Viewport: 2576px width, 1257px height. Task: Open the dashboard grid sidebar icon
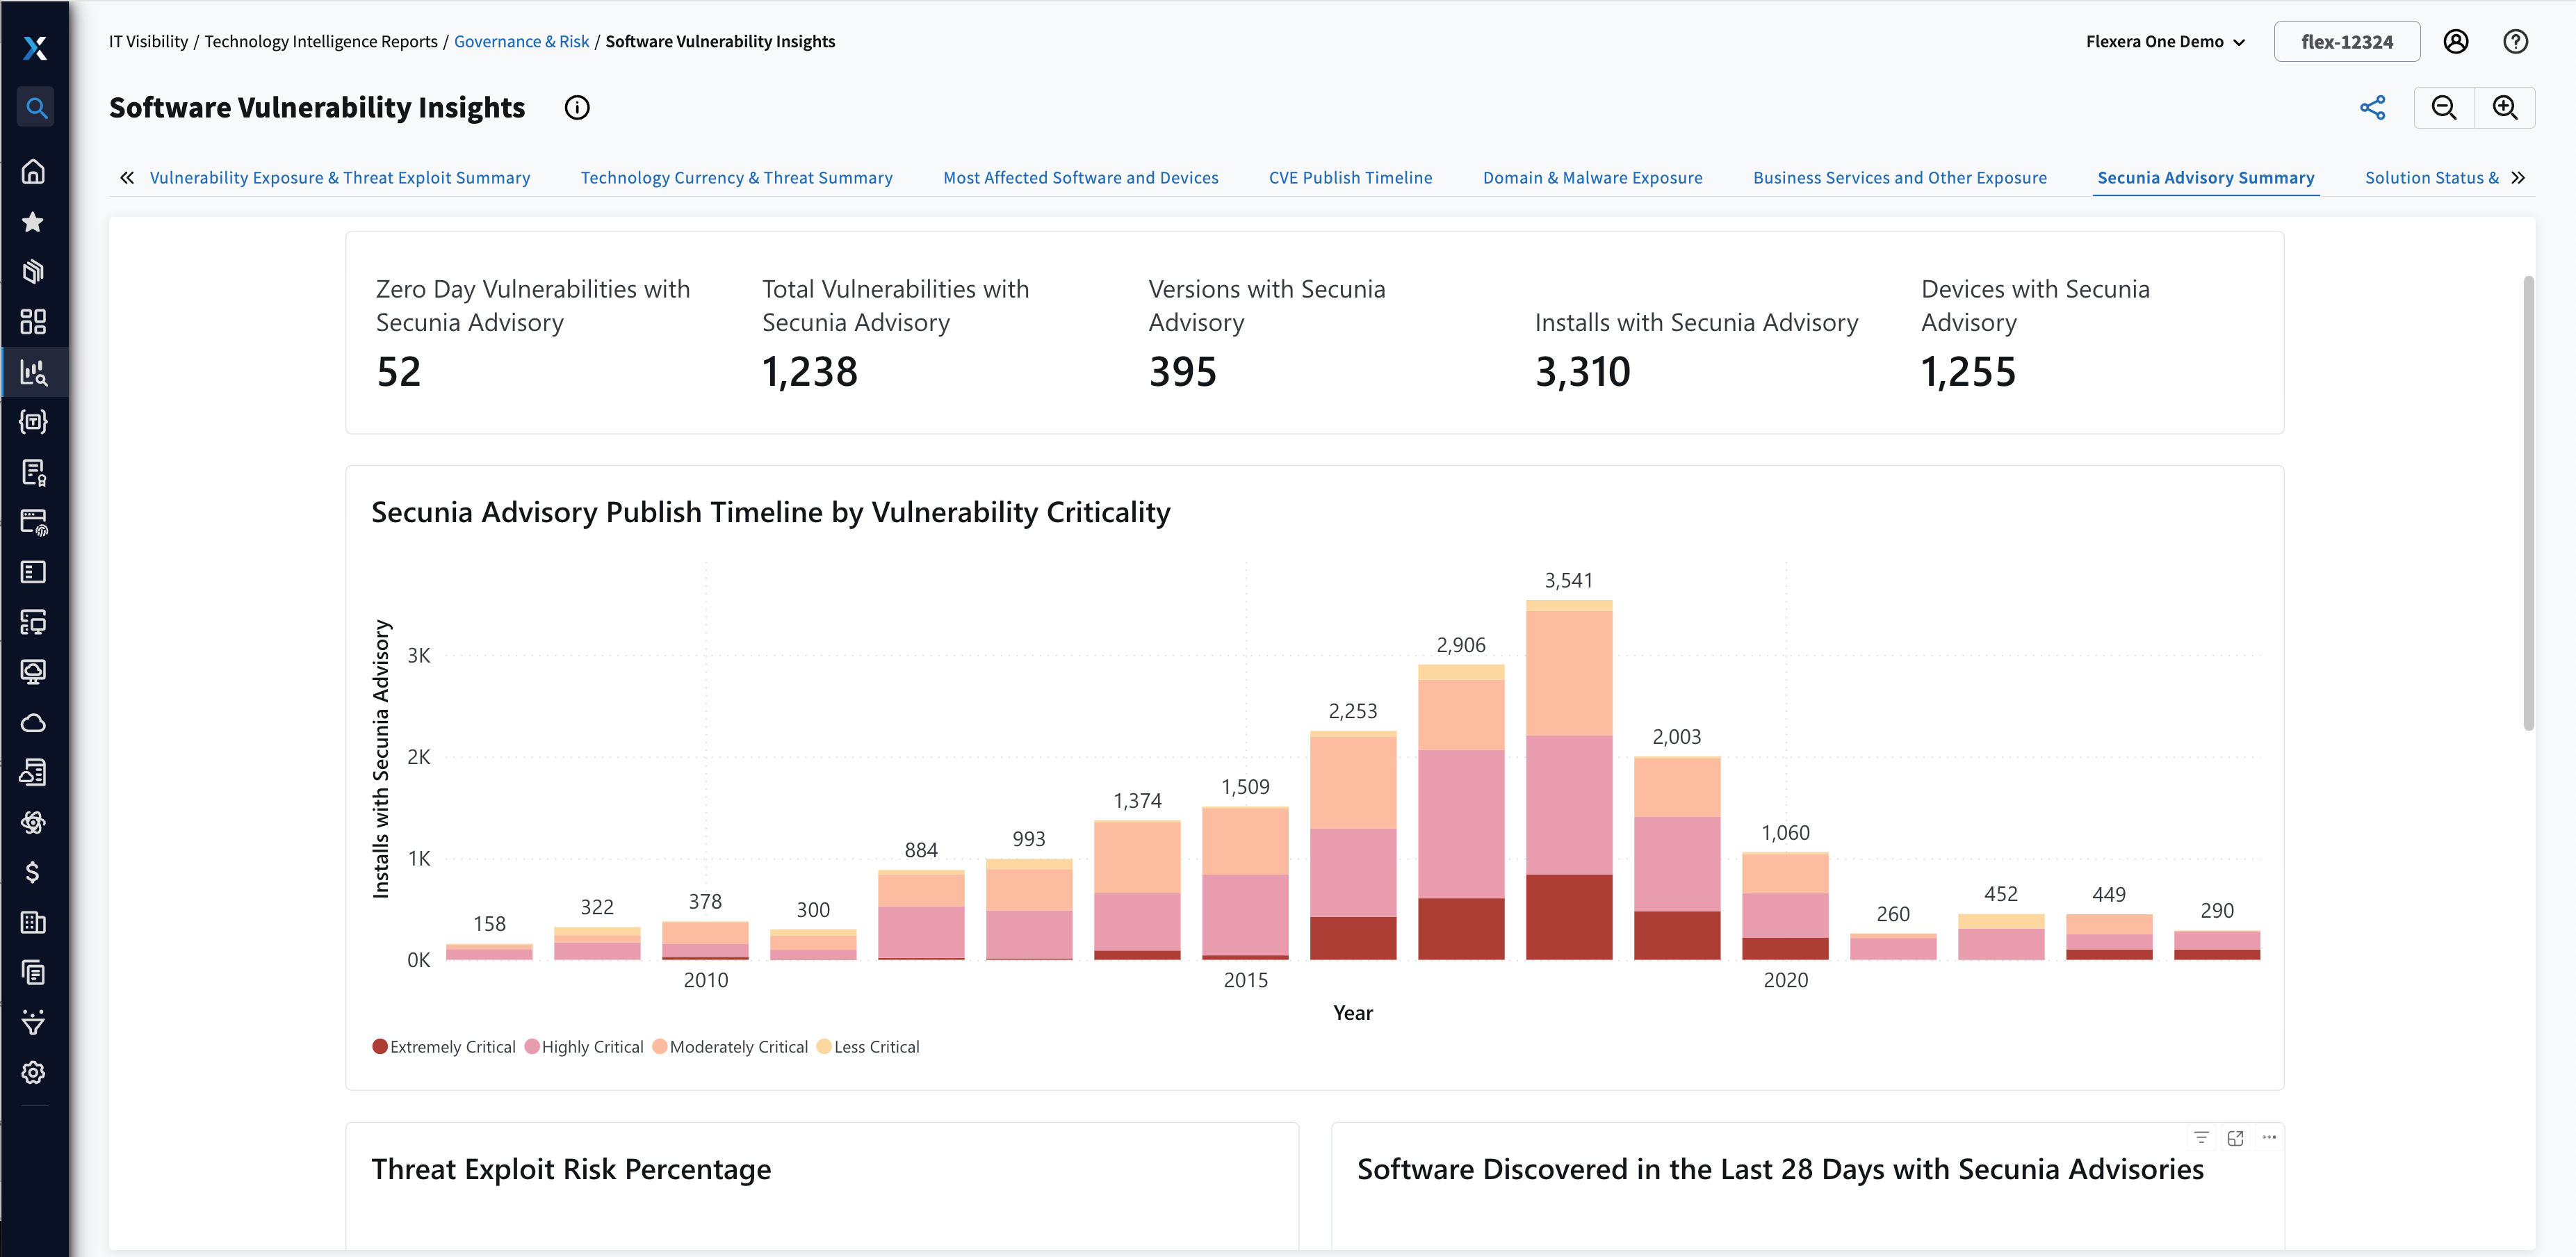point(34,321)
